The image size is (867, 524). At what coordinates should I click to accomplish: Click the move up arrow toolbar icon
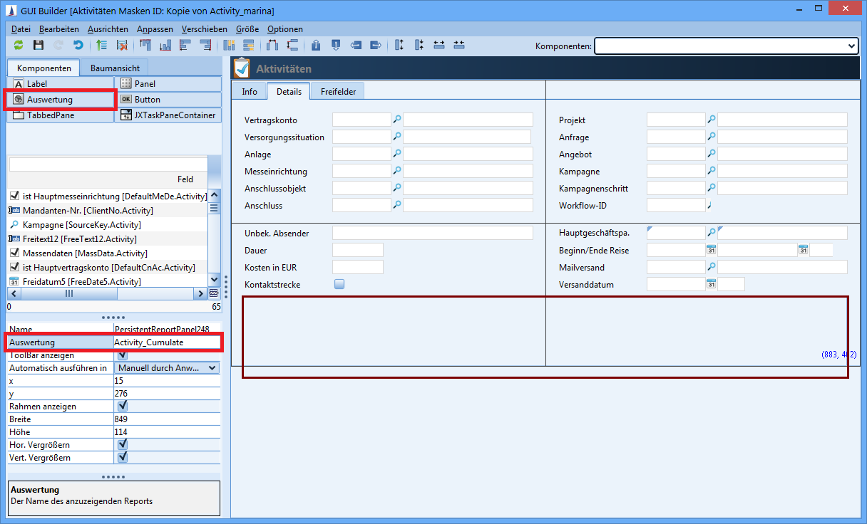coord(316,45)
